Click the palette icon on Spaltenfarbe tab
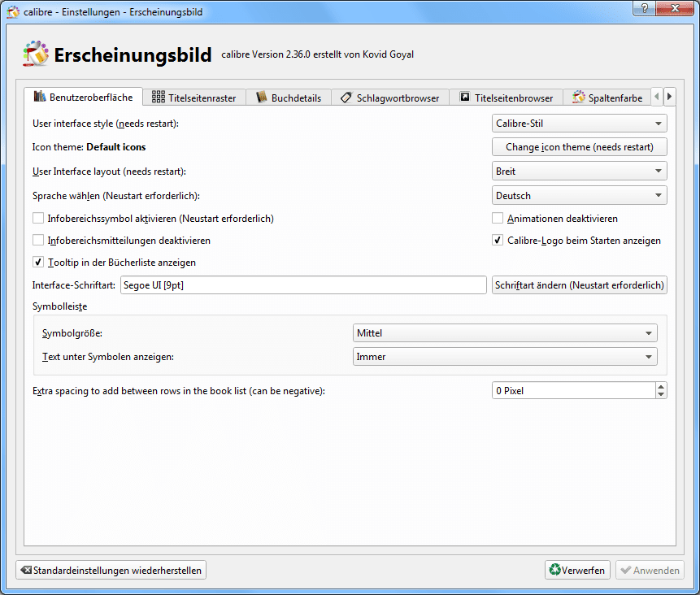This screenshot has height=595, width=700. [579, 97]
